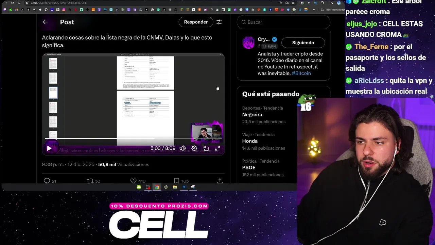
Task: Enable picture-in-picture for the video
Action: click(206, 148)
